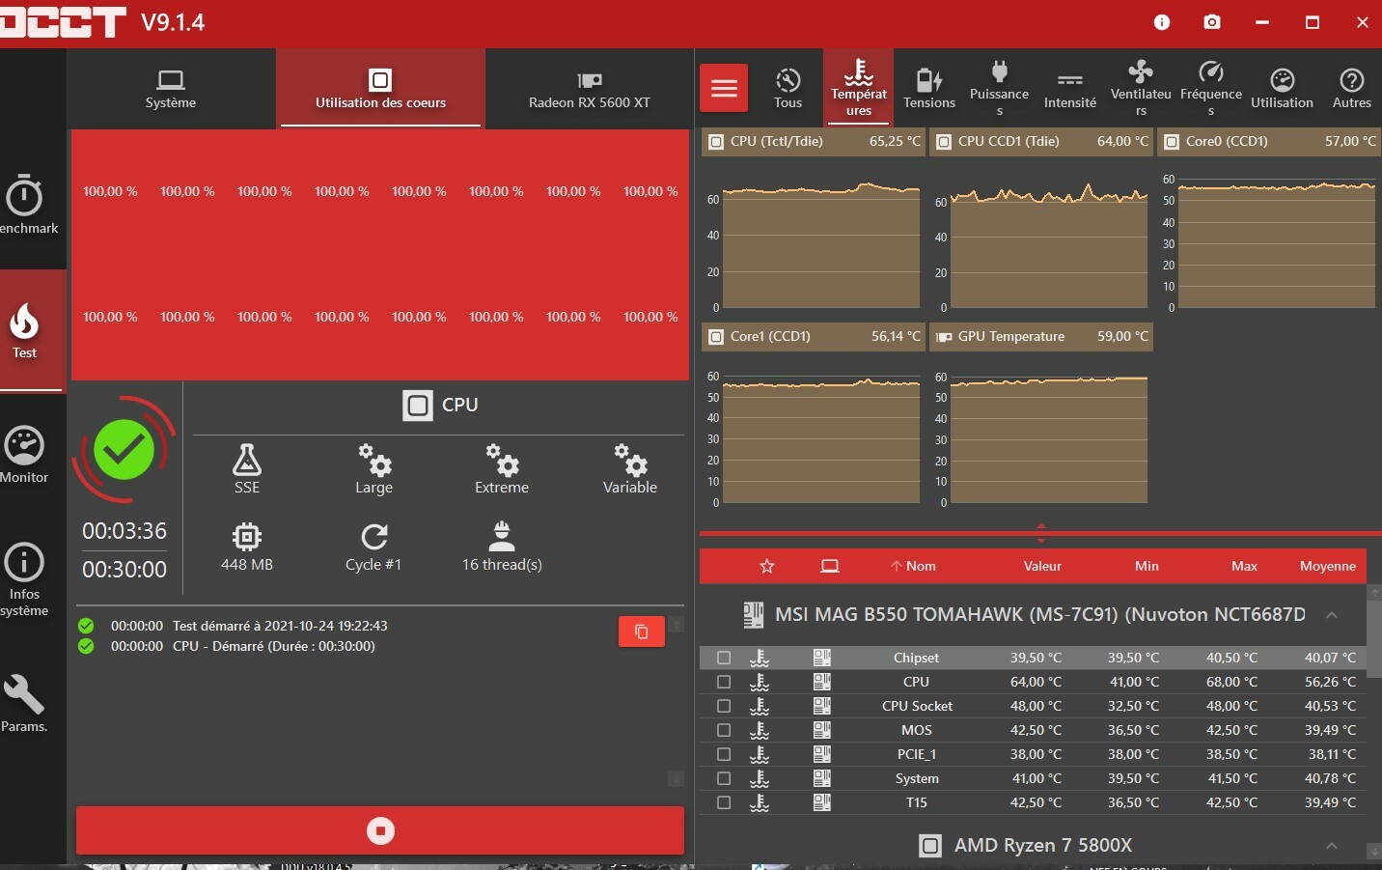Sort the sensor table by Nom
This screenshot has width=1382, height=870.
(913, 566)
